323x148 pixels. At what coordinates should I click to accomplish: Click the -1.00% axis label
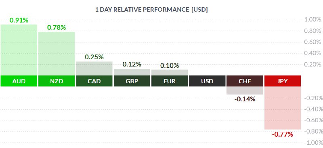(x=313, y=143)
